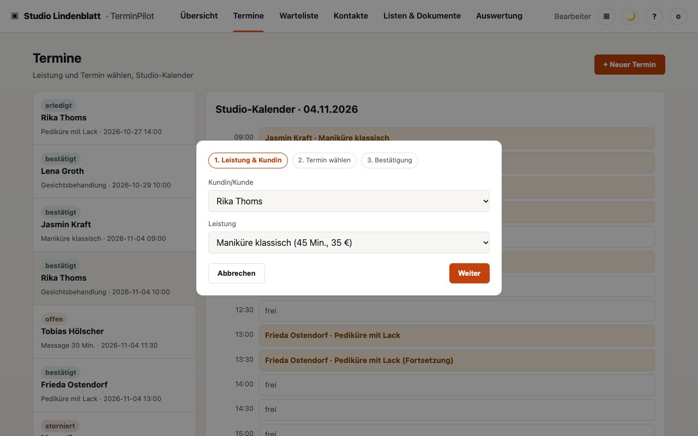
Task: Jump to step 2. Termin wählen
Action: [324, 160]
